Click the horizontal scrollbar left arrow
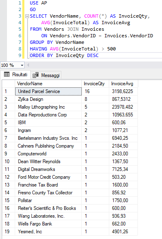Viewport: 162px width, 239px height. pos(28,65)
